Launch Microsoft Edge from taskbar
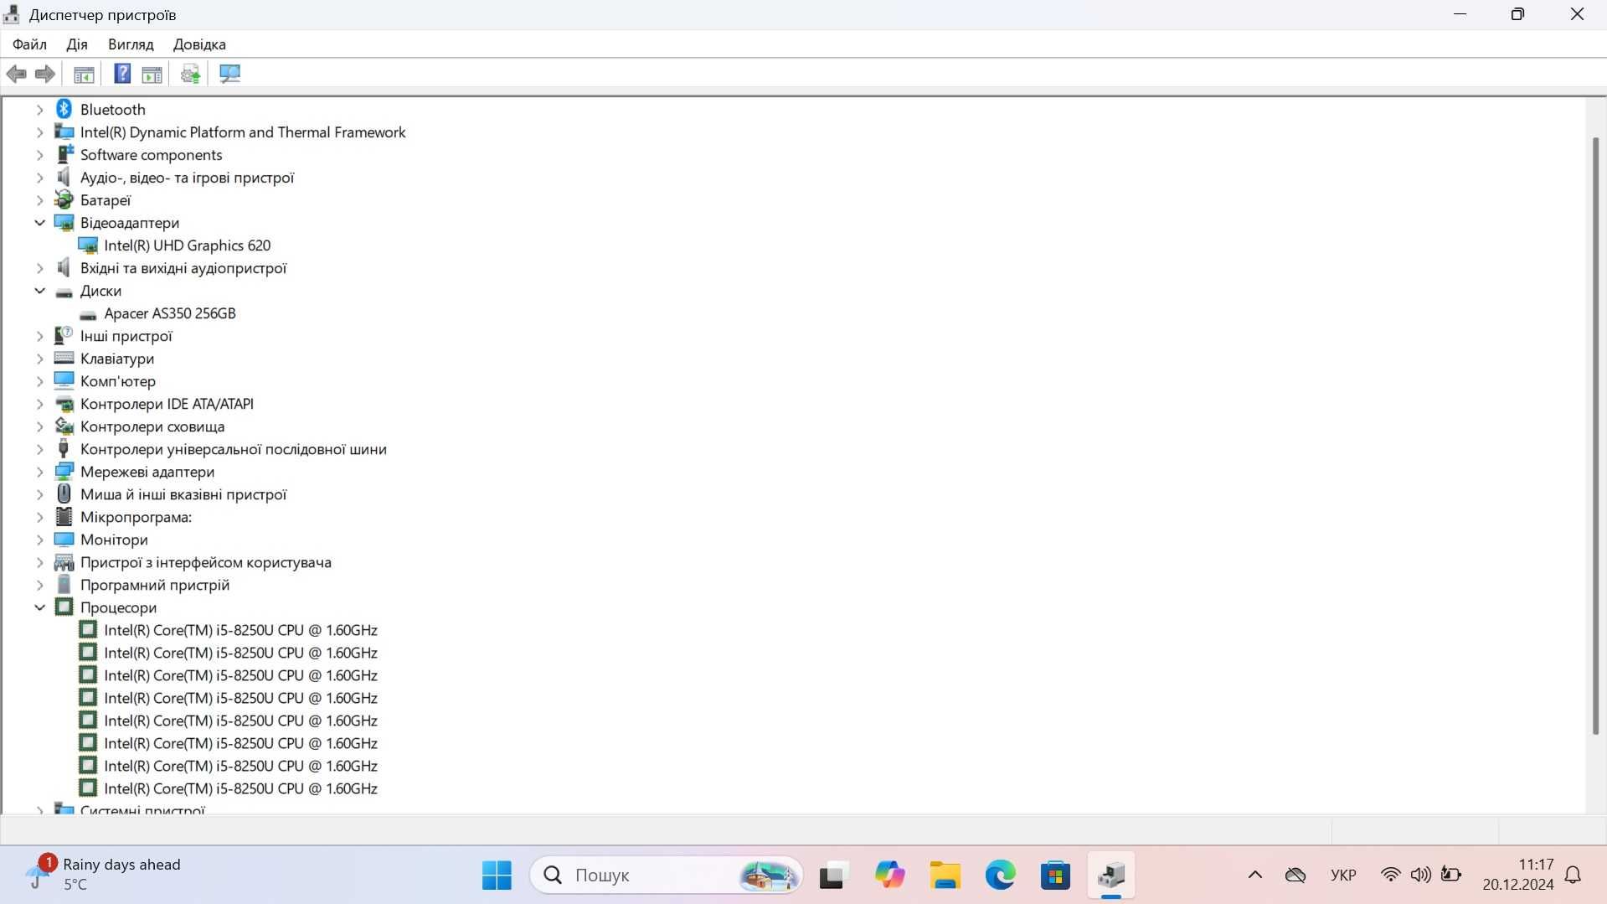Image resolution: width=1607 pixels, height=904 pixels. 1001,876
